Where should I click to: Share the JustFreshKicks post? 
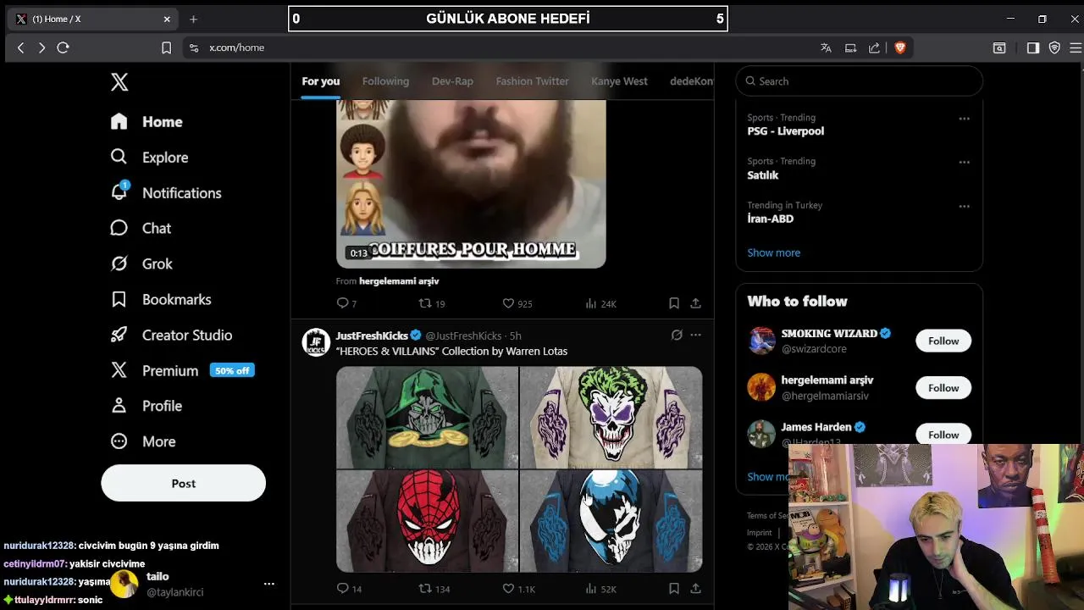tap(695, 589)
